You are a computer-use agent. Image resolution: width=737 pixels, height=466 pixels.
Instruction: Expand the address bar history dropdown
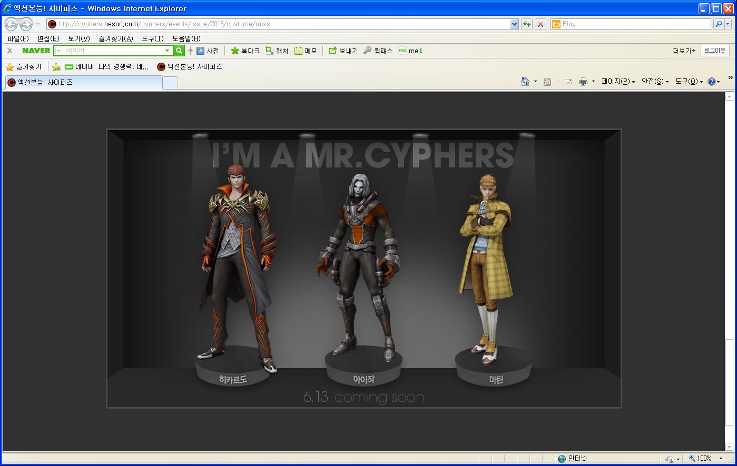point(514,24)
